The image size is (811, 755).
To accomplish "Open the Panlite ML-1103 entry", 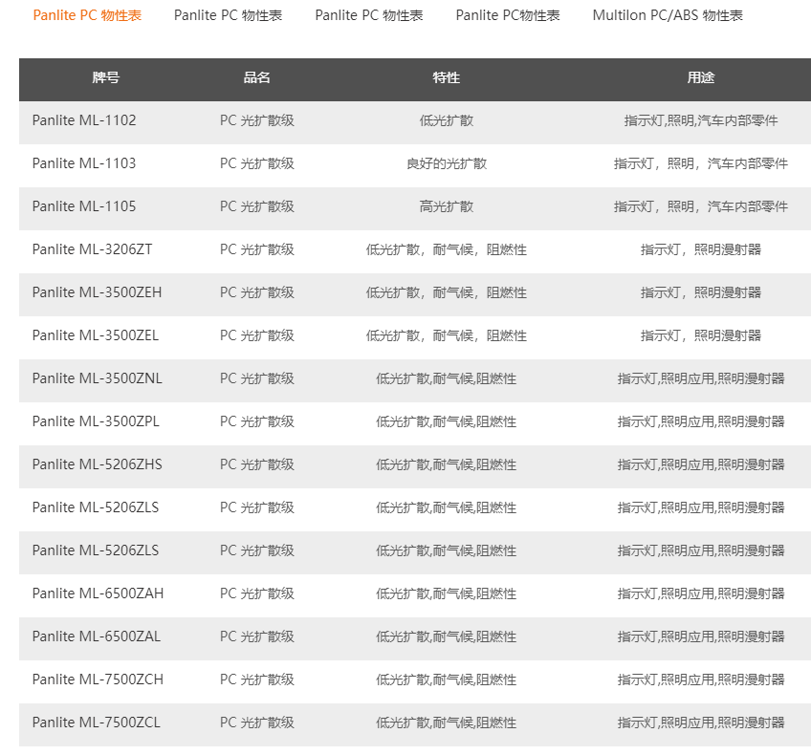I will 84,163.
